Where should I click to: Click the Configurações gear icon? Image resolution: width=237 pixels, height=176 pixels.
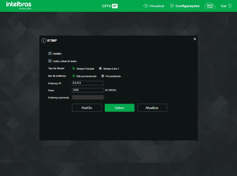pos(172,6)
